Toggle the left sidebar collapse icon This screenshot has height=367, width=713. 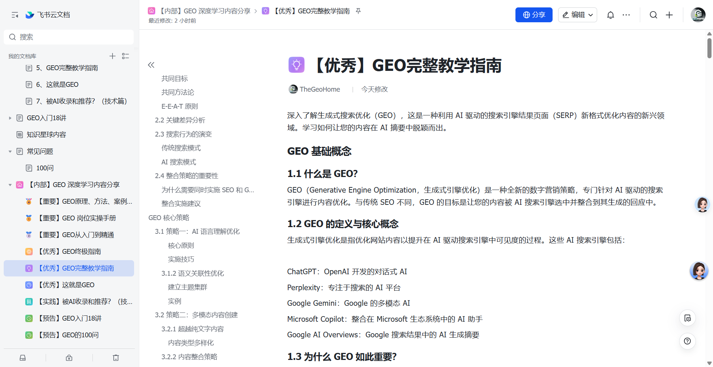[x=15, y=15]
